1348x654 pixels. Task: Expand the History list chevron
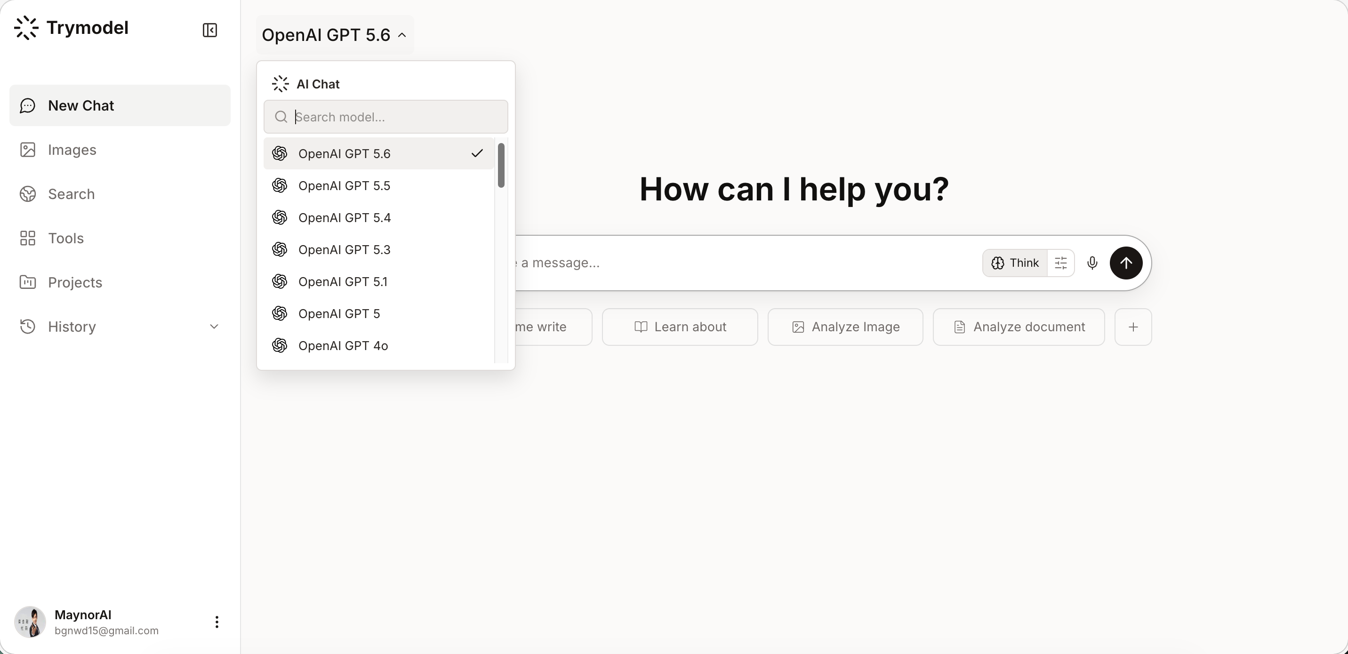click(x=214, y=327)
